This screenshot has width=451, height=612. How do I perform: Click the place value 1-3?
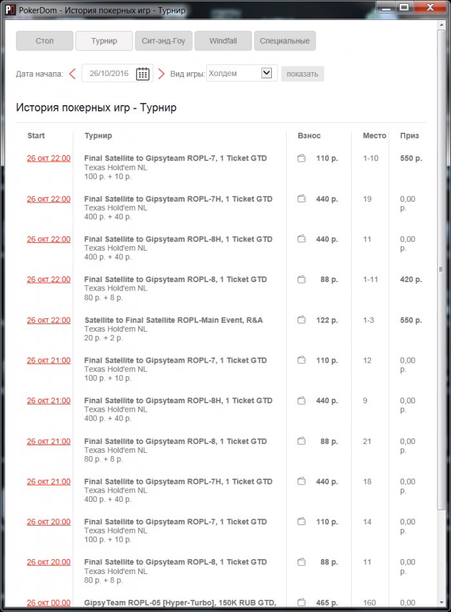click(369, 320)
